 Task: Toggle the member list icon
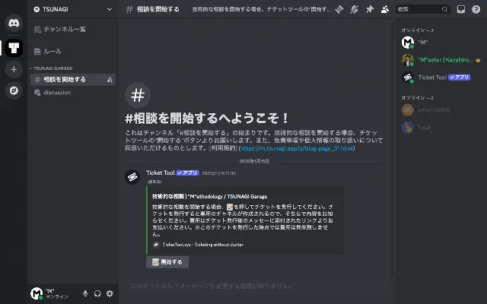pyautogui.click(x=385, y=9)
